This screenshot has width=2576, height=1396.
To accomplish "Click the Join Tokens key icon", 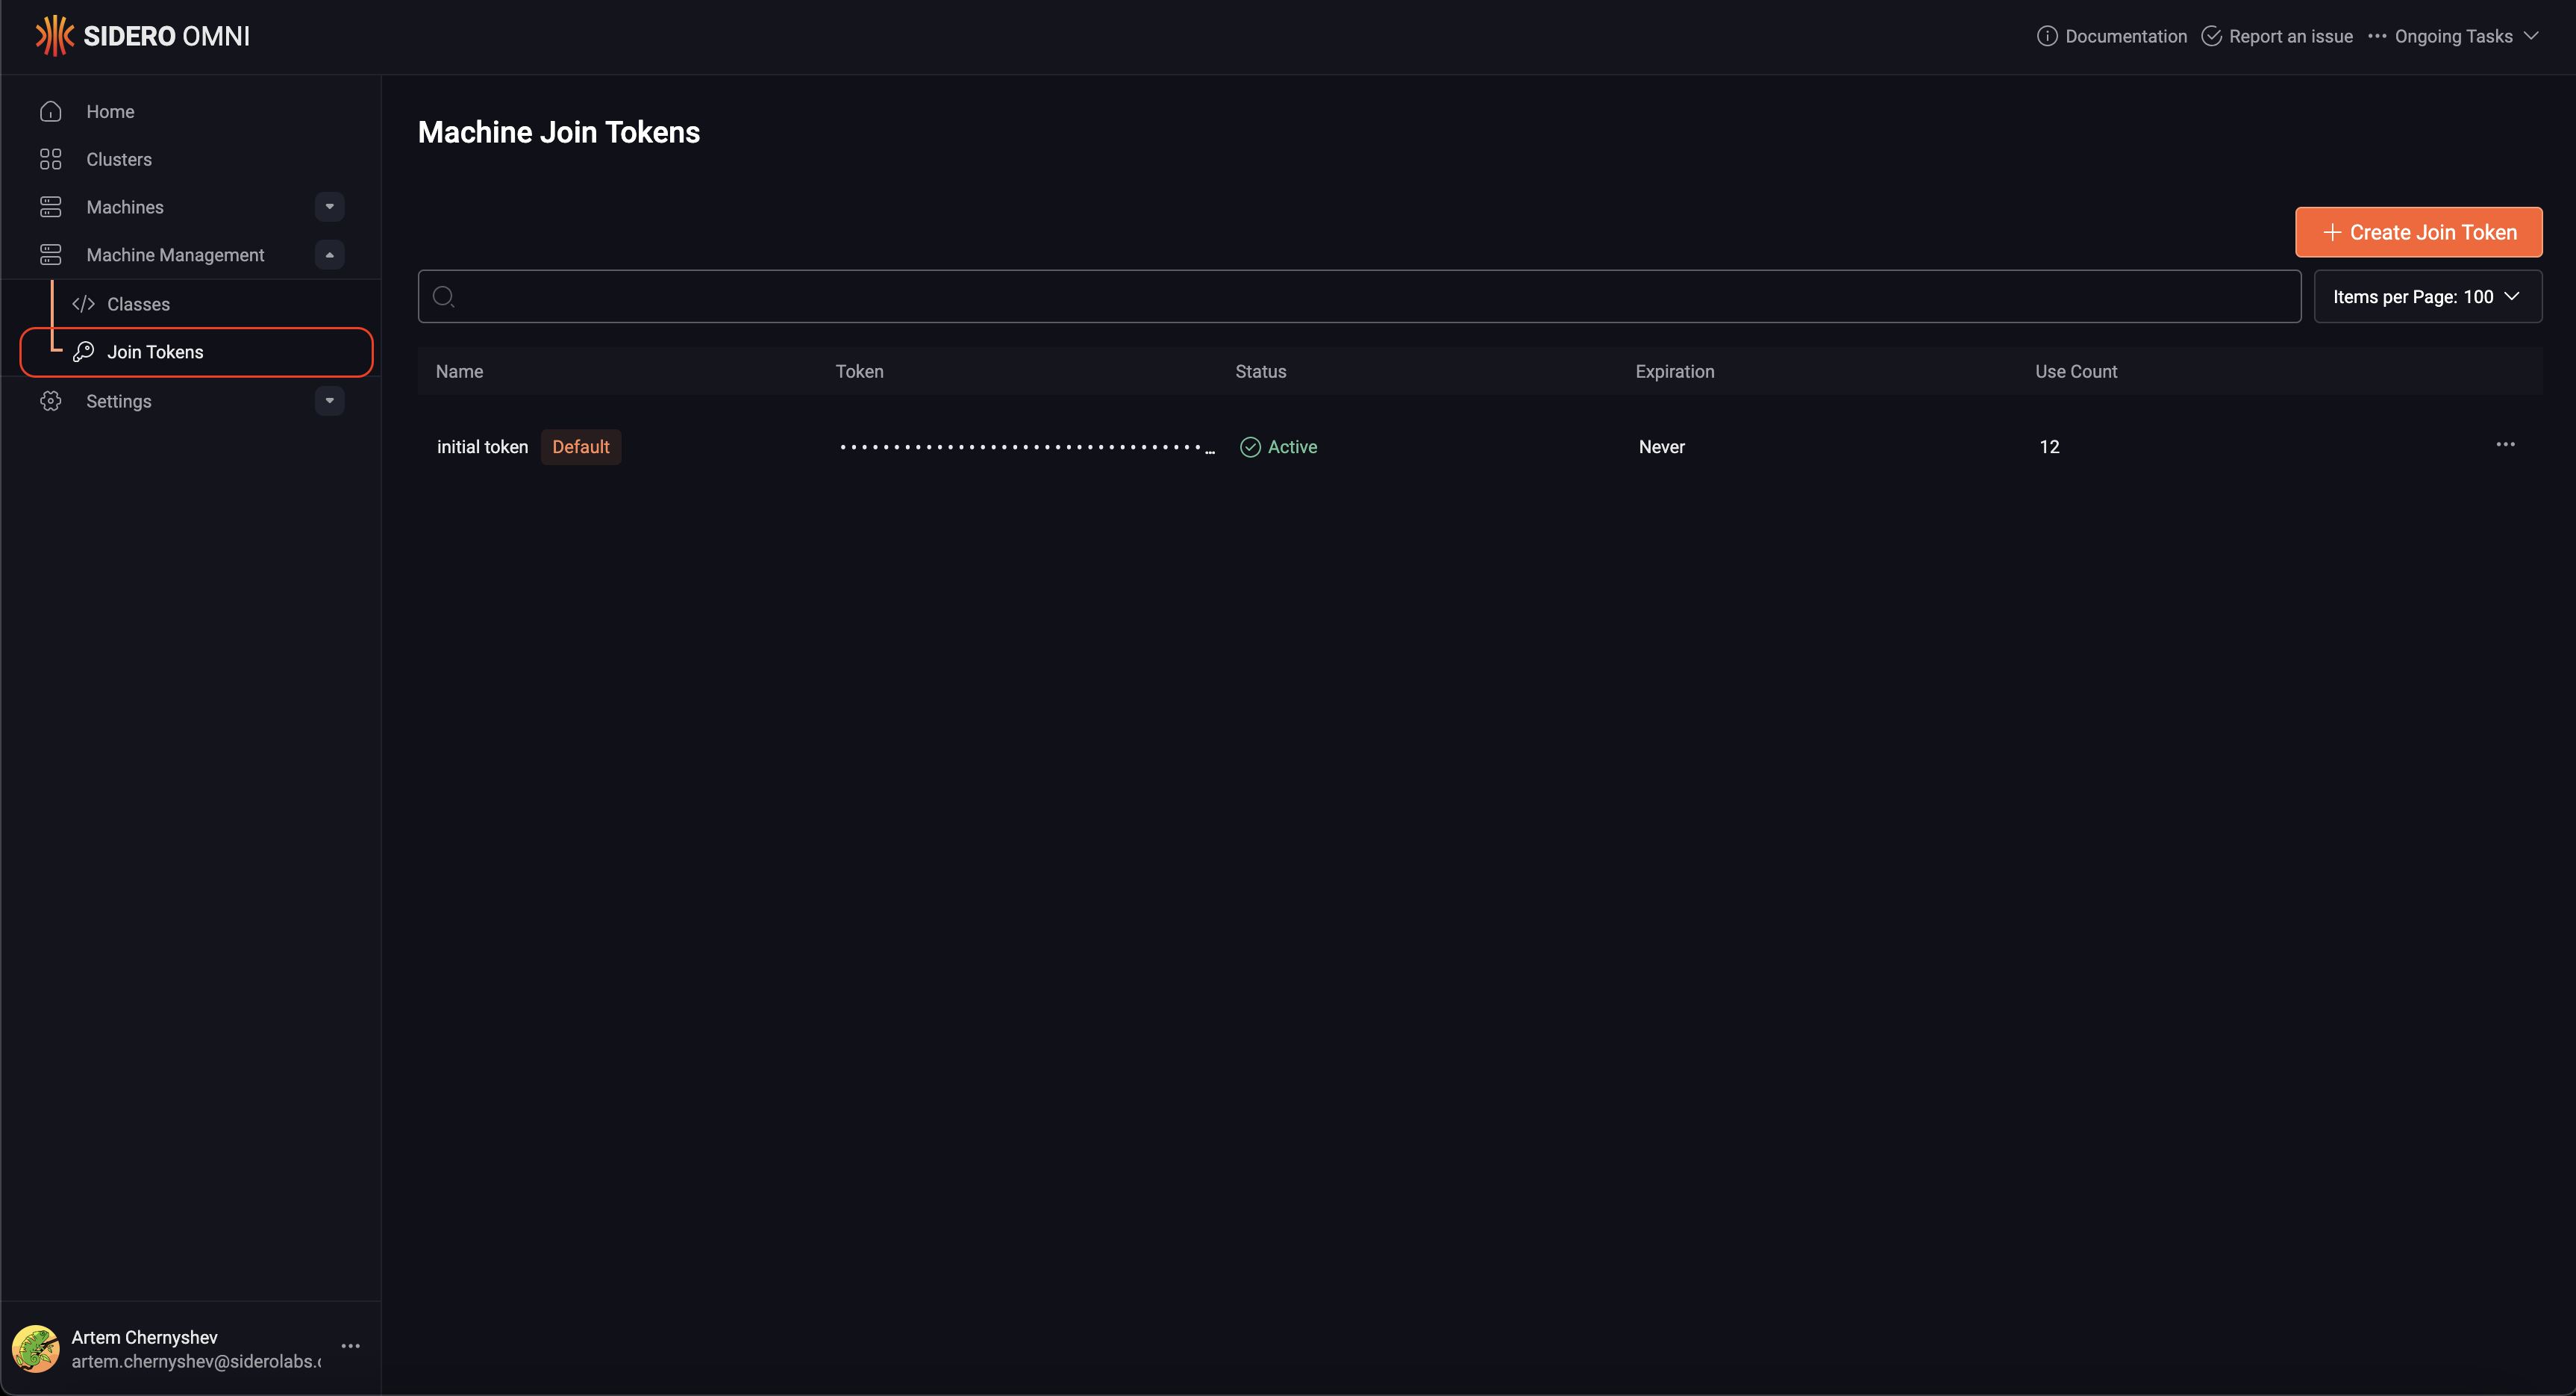I will tap(84, 352).
